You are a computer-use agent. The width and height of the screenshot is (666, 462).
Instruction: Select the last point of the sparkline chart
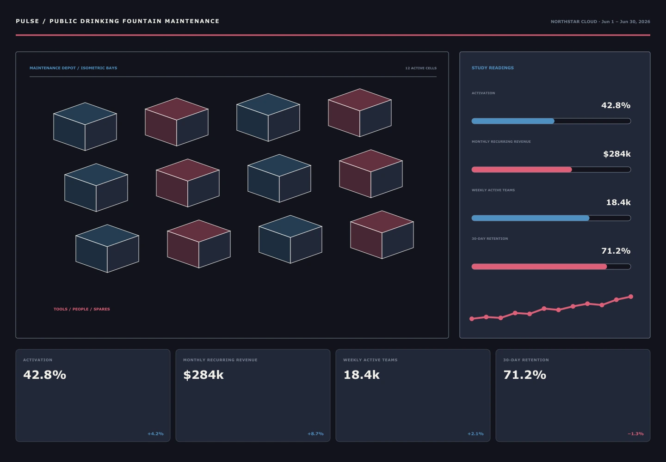[631, 297]
